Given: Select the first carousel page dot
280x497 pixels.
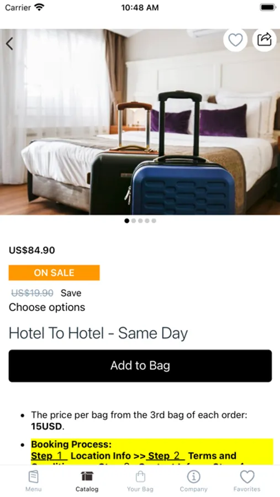Looking at the screenshot, I should 127,220.
